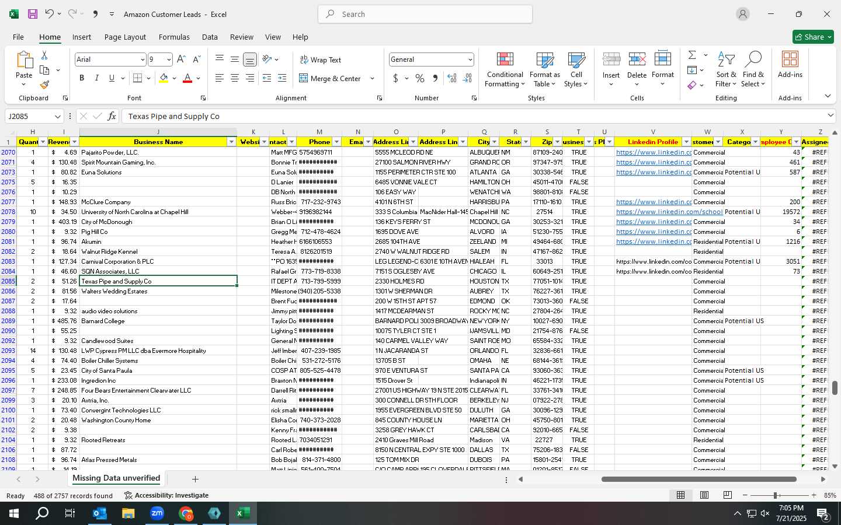Select the Missing Data unverified sheet tab

116,478
